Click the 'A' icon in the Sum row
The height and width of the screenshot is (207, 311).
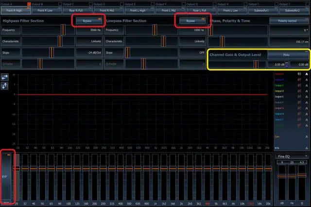(307, 137)
